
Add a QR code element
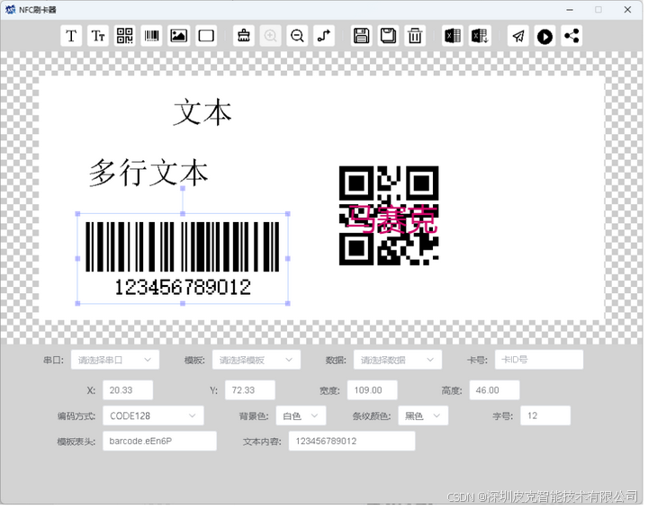point(125,36)
